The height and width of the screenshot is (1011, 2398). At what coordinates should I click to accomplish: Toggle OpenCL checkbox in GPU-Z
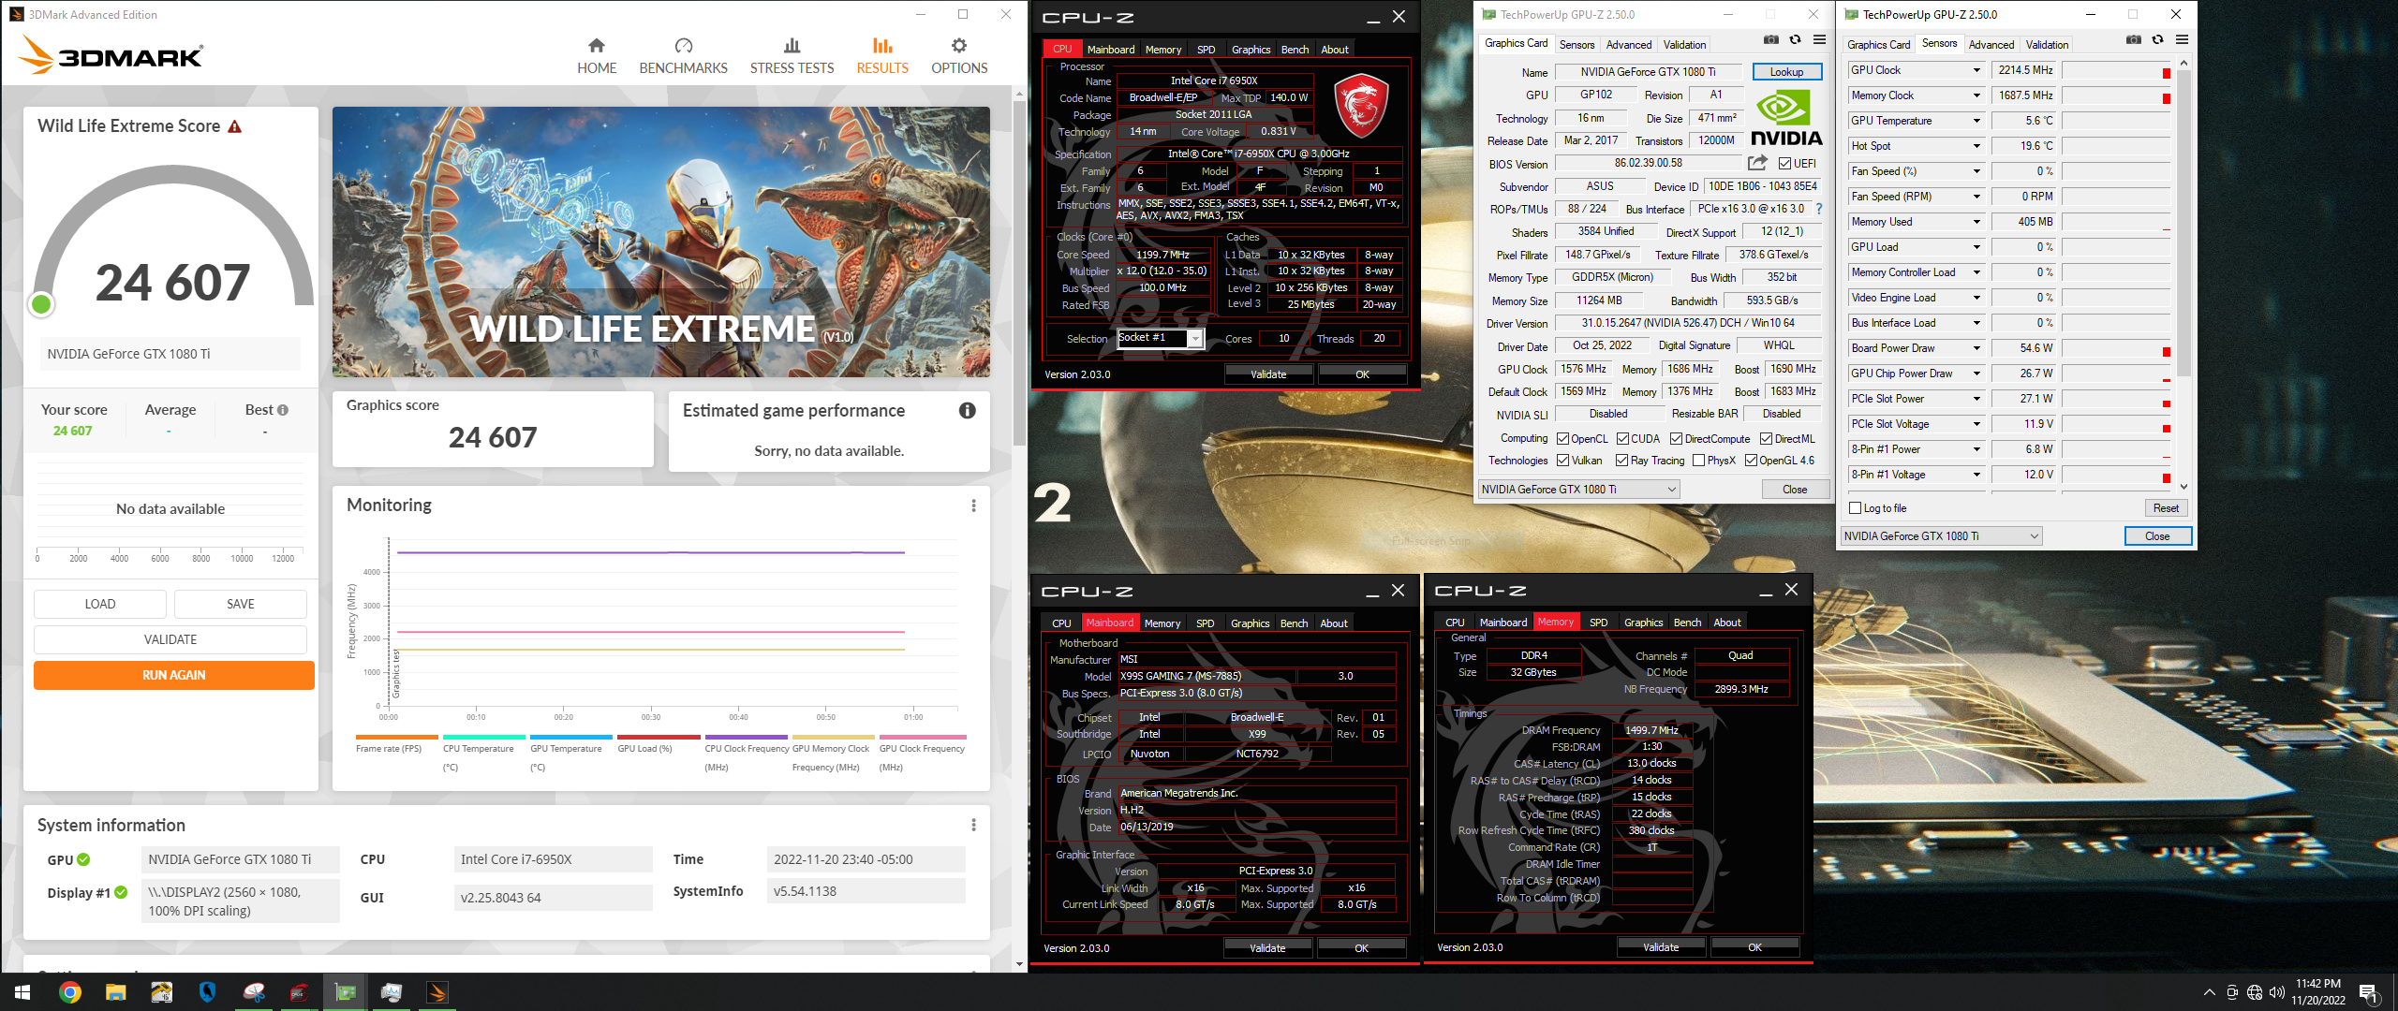click(x=1562, y=439)
